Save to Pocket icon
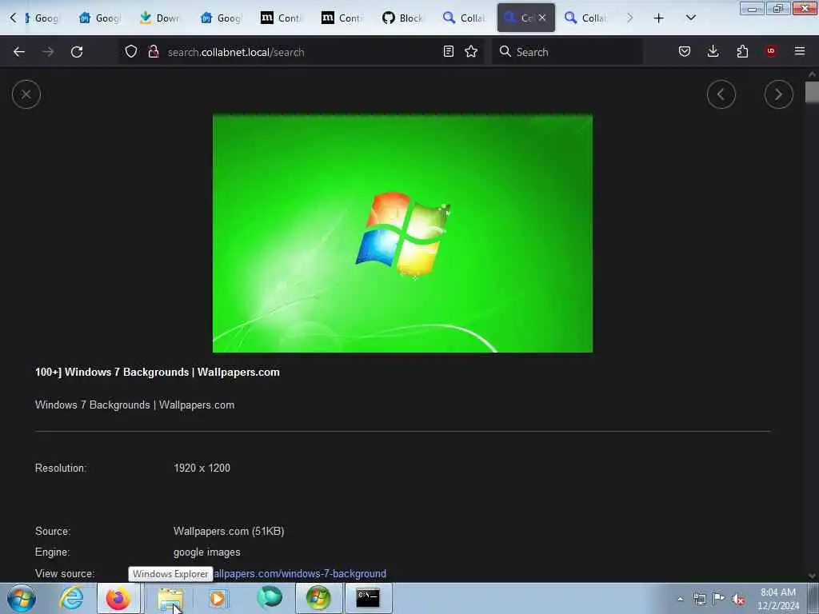 click(x=685, y=51)
